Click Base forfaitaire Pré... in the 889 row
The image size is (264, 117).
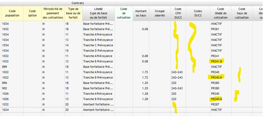[98, 67]
